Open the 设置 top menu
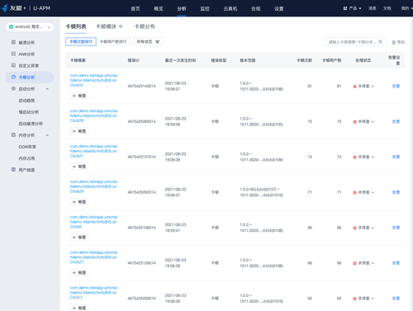The image size is (413, 311). coord(278,8)
